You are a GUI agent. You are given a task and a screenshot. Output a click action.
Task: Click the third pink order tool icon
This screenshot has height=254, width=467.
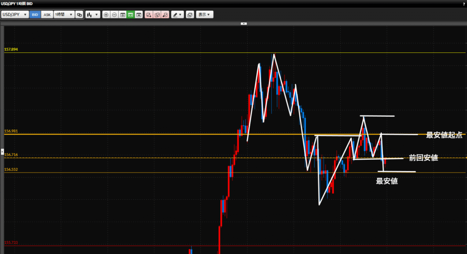[165, 15]
